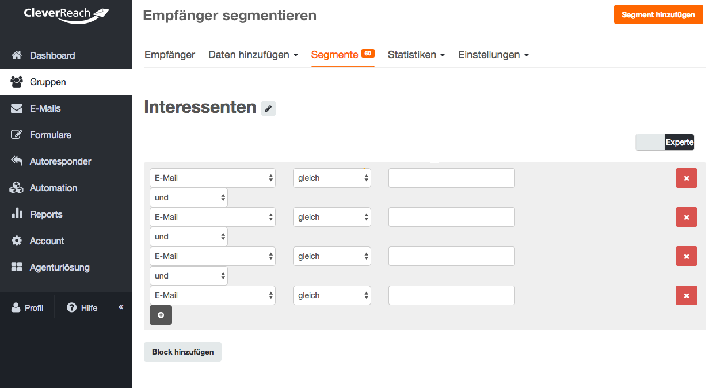
Task: Open the second row's gleich operator dropdown
Action: [332, 217]
